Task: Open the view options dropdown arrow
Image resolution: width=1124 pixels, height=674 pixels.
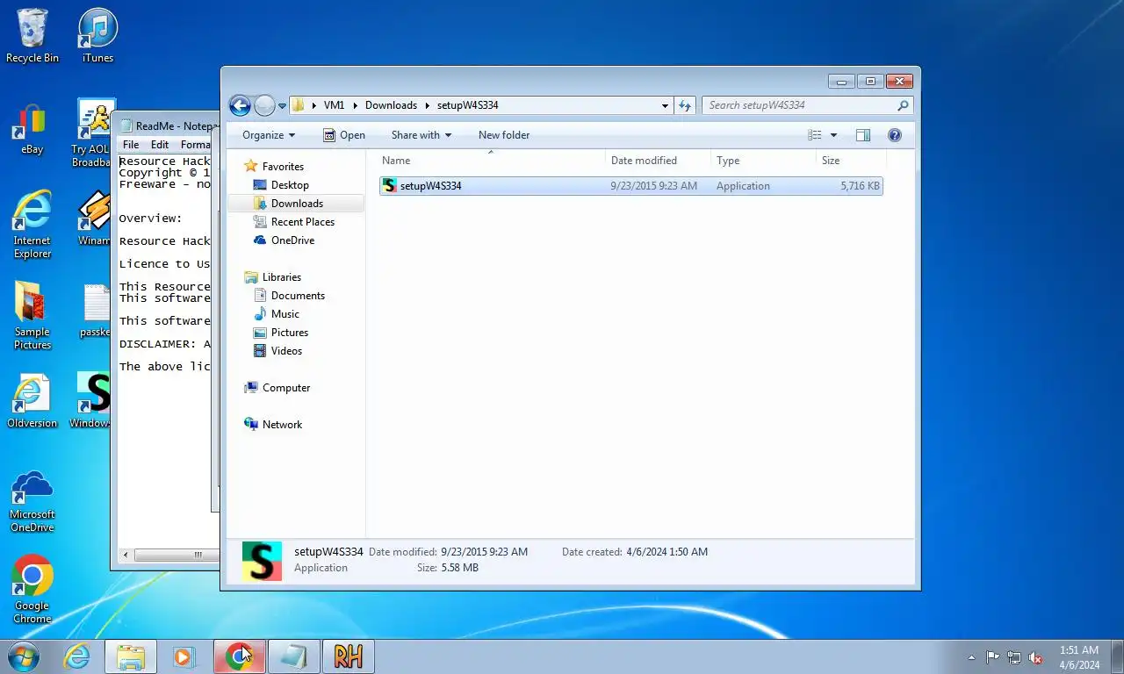Action: coord(833,135)
